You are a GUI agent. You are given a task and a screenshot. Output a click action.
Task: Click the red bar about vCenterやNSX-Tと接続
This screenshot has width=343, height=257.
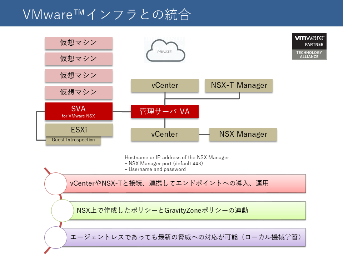click(186, 183)
